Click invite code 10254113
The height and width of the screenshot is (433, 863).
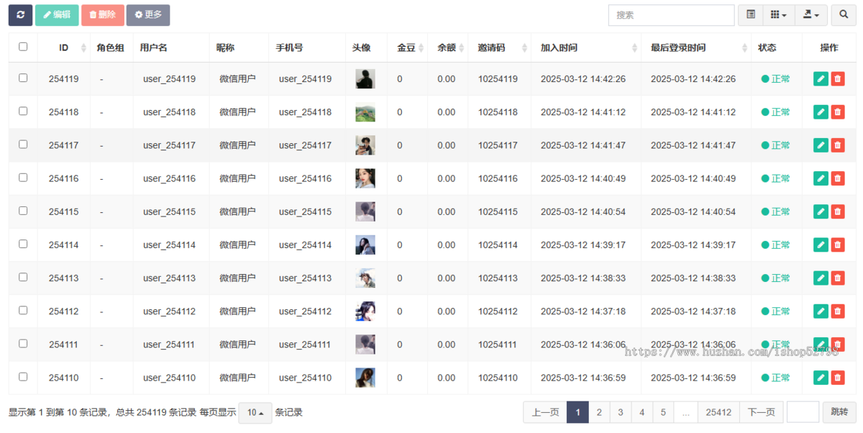(x=498, y=278)
